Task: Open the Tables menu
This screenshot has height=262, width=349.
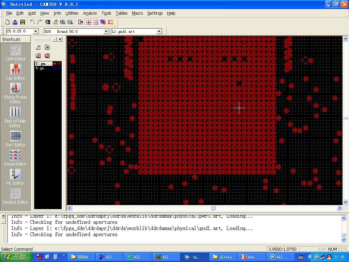Action: pos(122,13)
